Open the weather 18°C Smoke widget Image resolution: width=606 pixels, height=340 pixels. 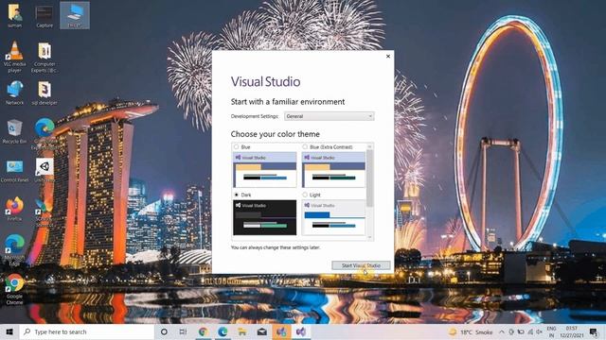(x=471, y=331)
